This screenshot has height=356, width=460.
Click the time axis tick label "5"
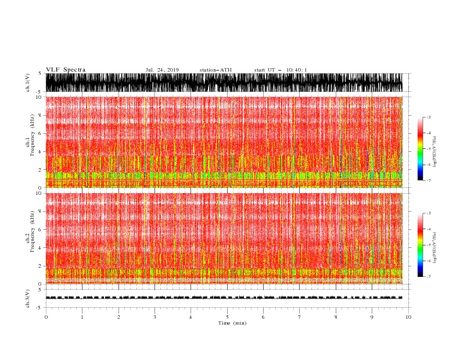[227, 317]
